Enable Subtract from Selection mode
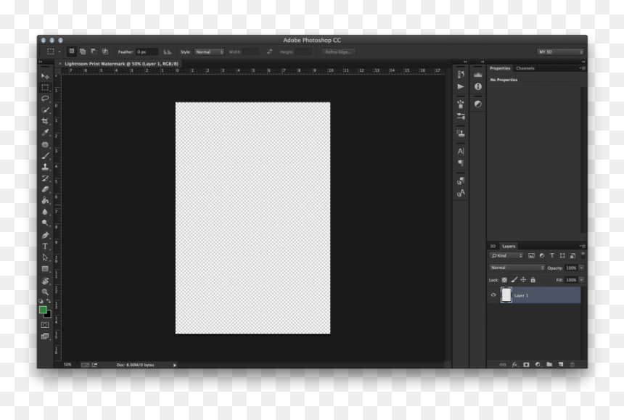Image resolution: width=624 pixels, height=420 pixels. (x=94, y=52)
